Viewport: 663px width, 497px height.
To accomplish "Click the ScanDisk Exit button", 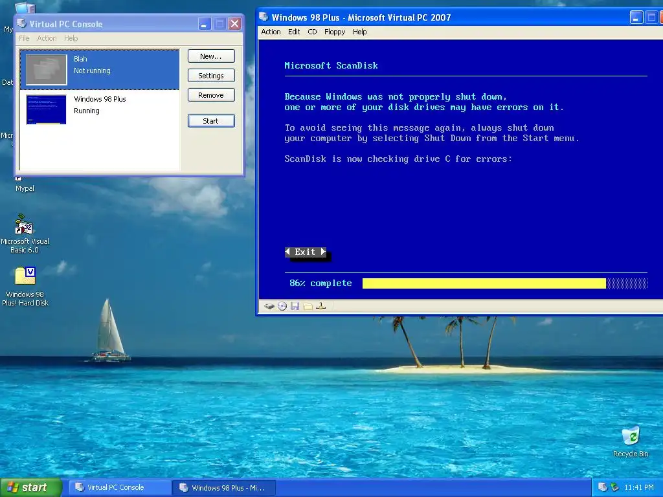I will (306, 252).
